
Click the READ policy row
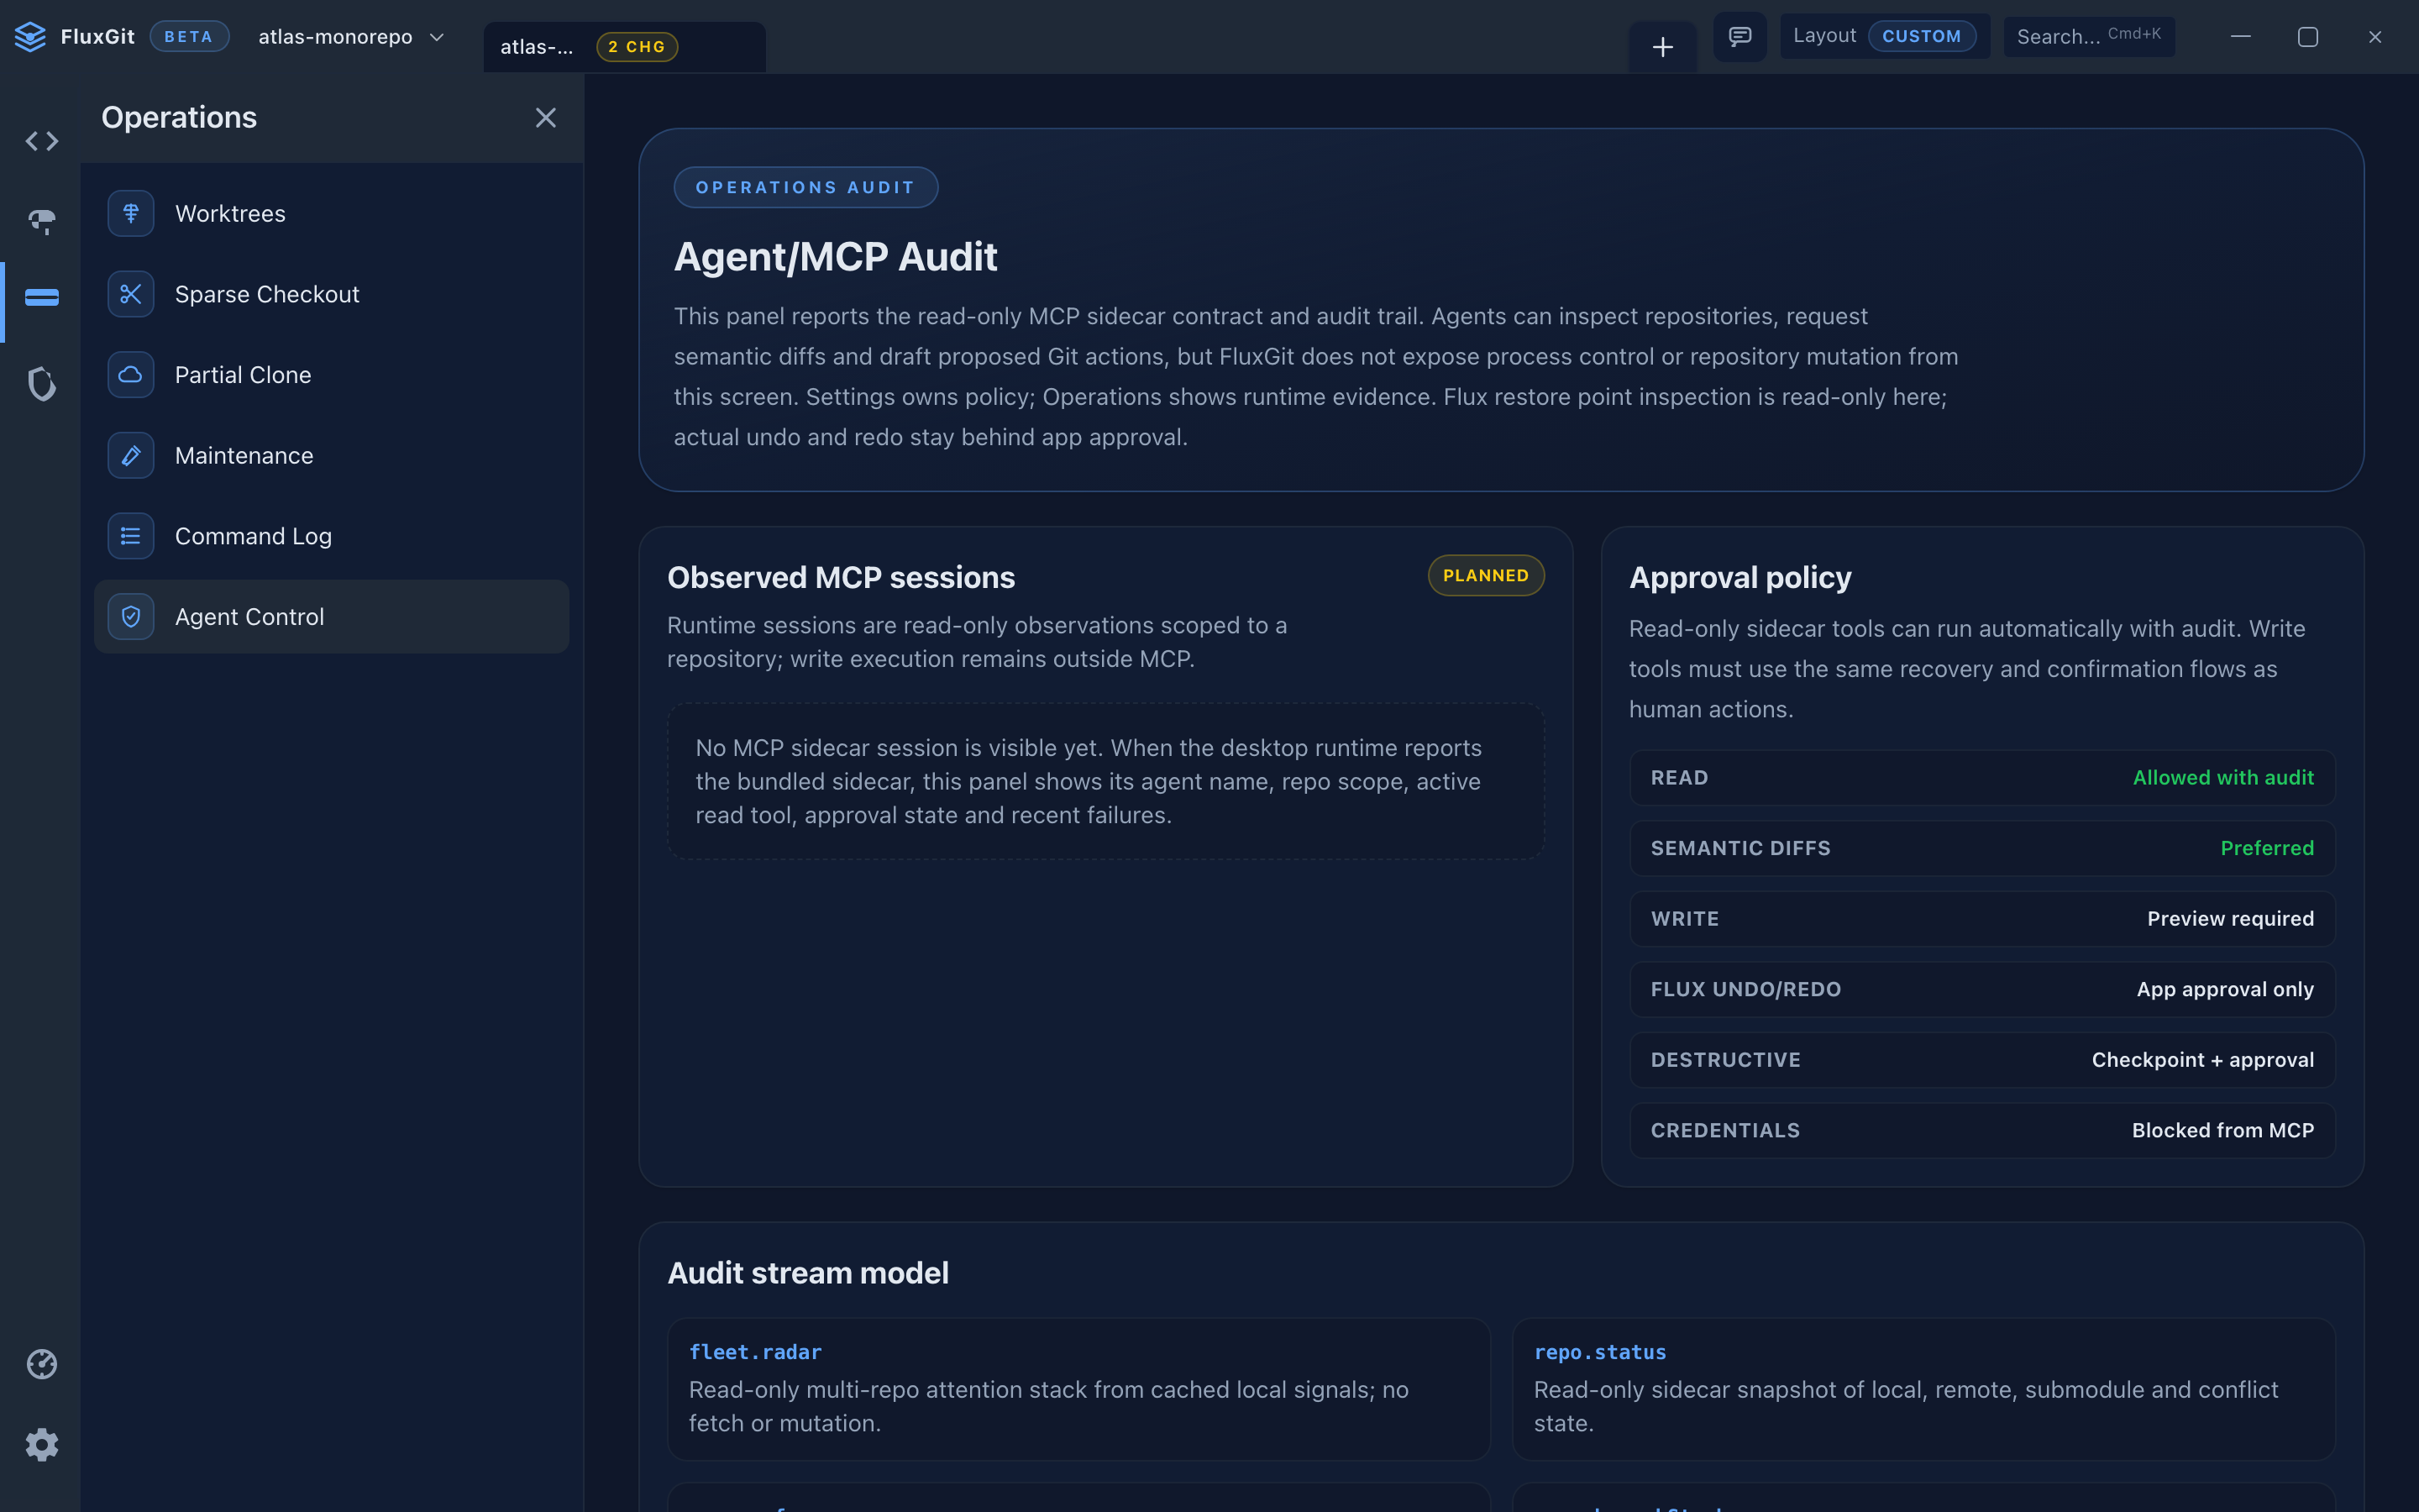(1982, 778)
